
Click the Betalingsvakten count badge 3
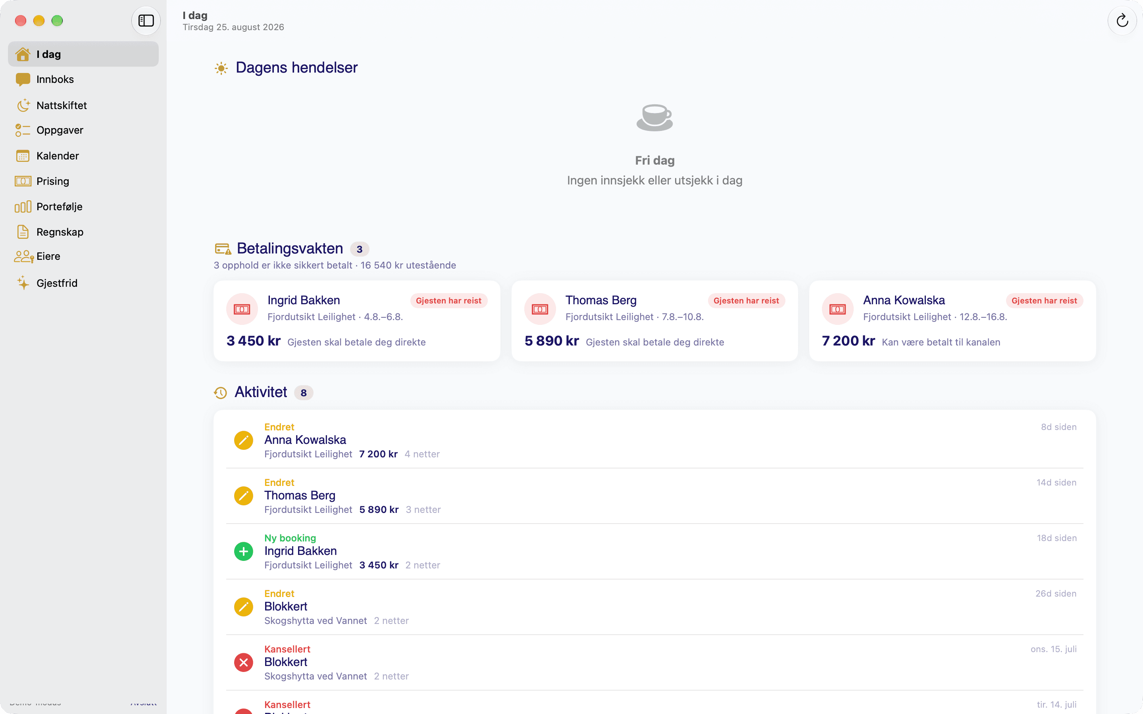(360, 250)
